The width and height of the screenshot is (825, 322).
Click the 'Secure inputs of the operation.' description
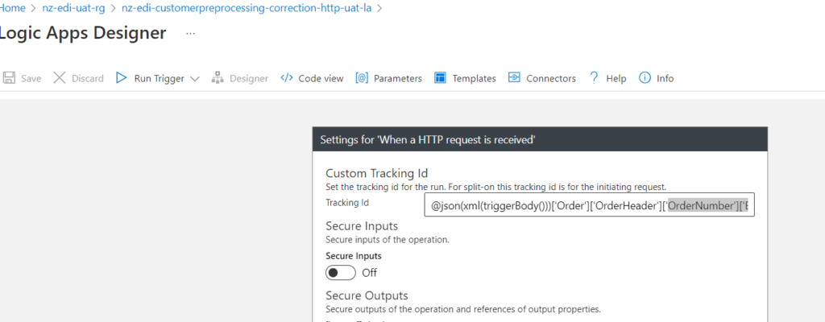pos(388,240)
